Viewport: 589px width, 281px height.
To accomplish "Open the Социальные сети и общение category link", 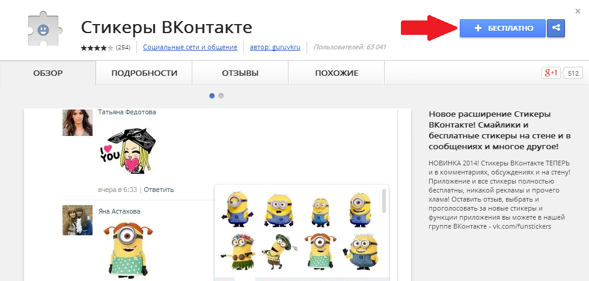I will pos(190,48).
